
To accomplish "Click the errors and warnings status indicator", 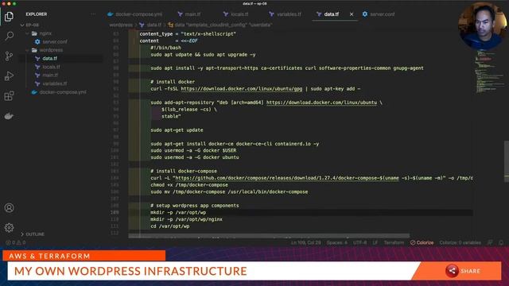I will [15, 242].
